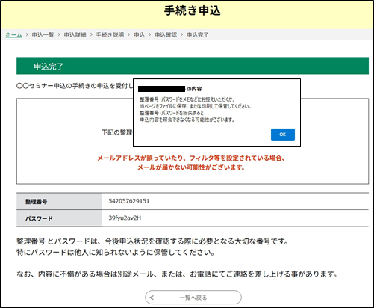Select the 申込完了 breadcrumb item
Viewport: 374px width, 308px height.
point(198,35)
